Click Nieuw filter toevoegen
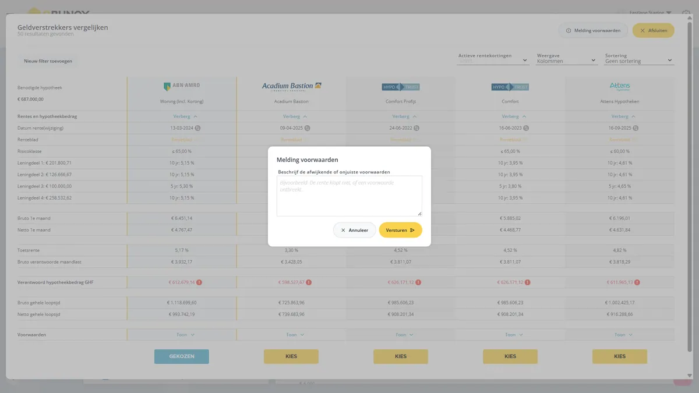Viewport: 699px width, 393px height. (48, 61)
